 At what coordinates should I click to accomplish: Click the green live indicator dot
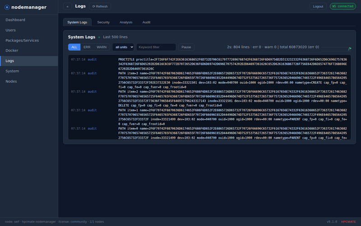click(99, 37)
